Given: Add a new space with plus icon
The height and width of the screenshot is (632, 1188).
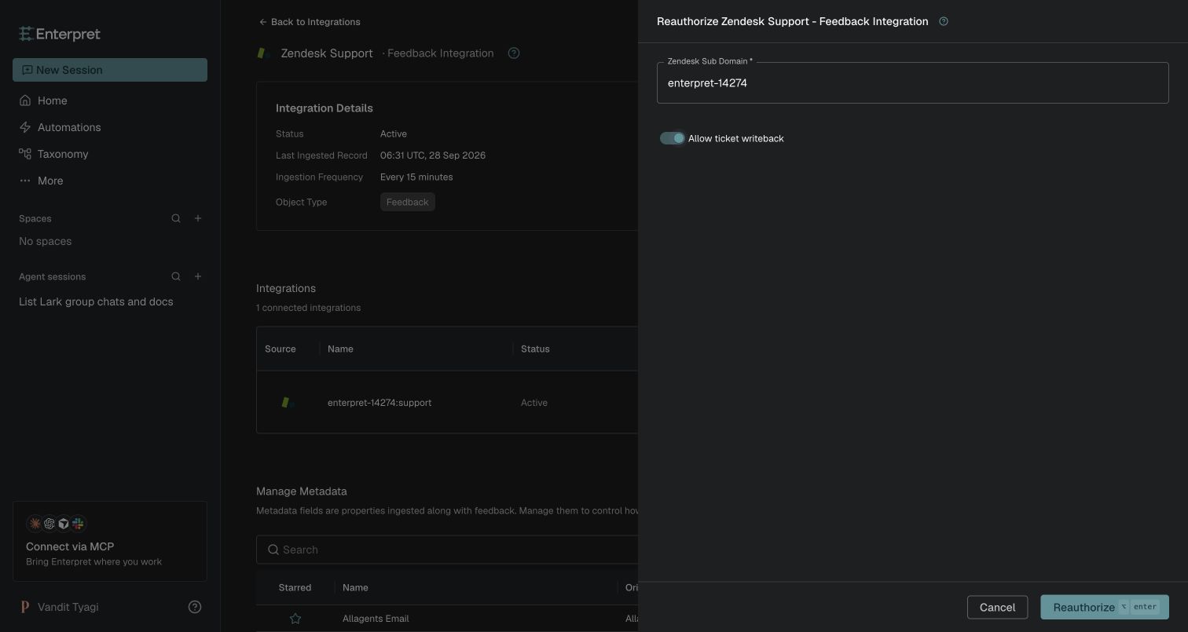Looking at the screenshot, I should pos(198,218).
